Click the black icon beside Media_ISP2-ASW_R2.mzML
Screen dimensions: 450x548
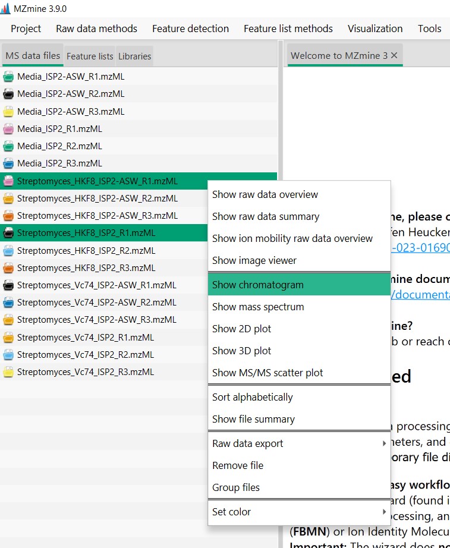tap(8, 94)
